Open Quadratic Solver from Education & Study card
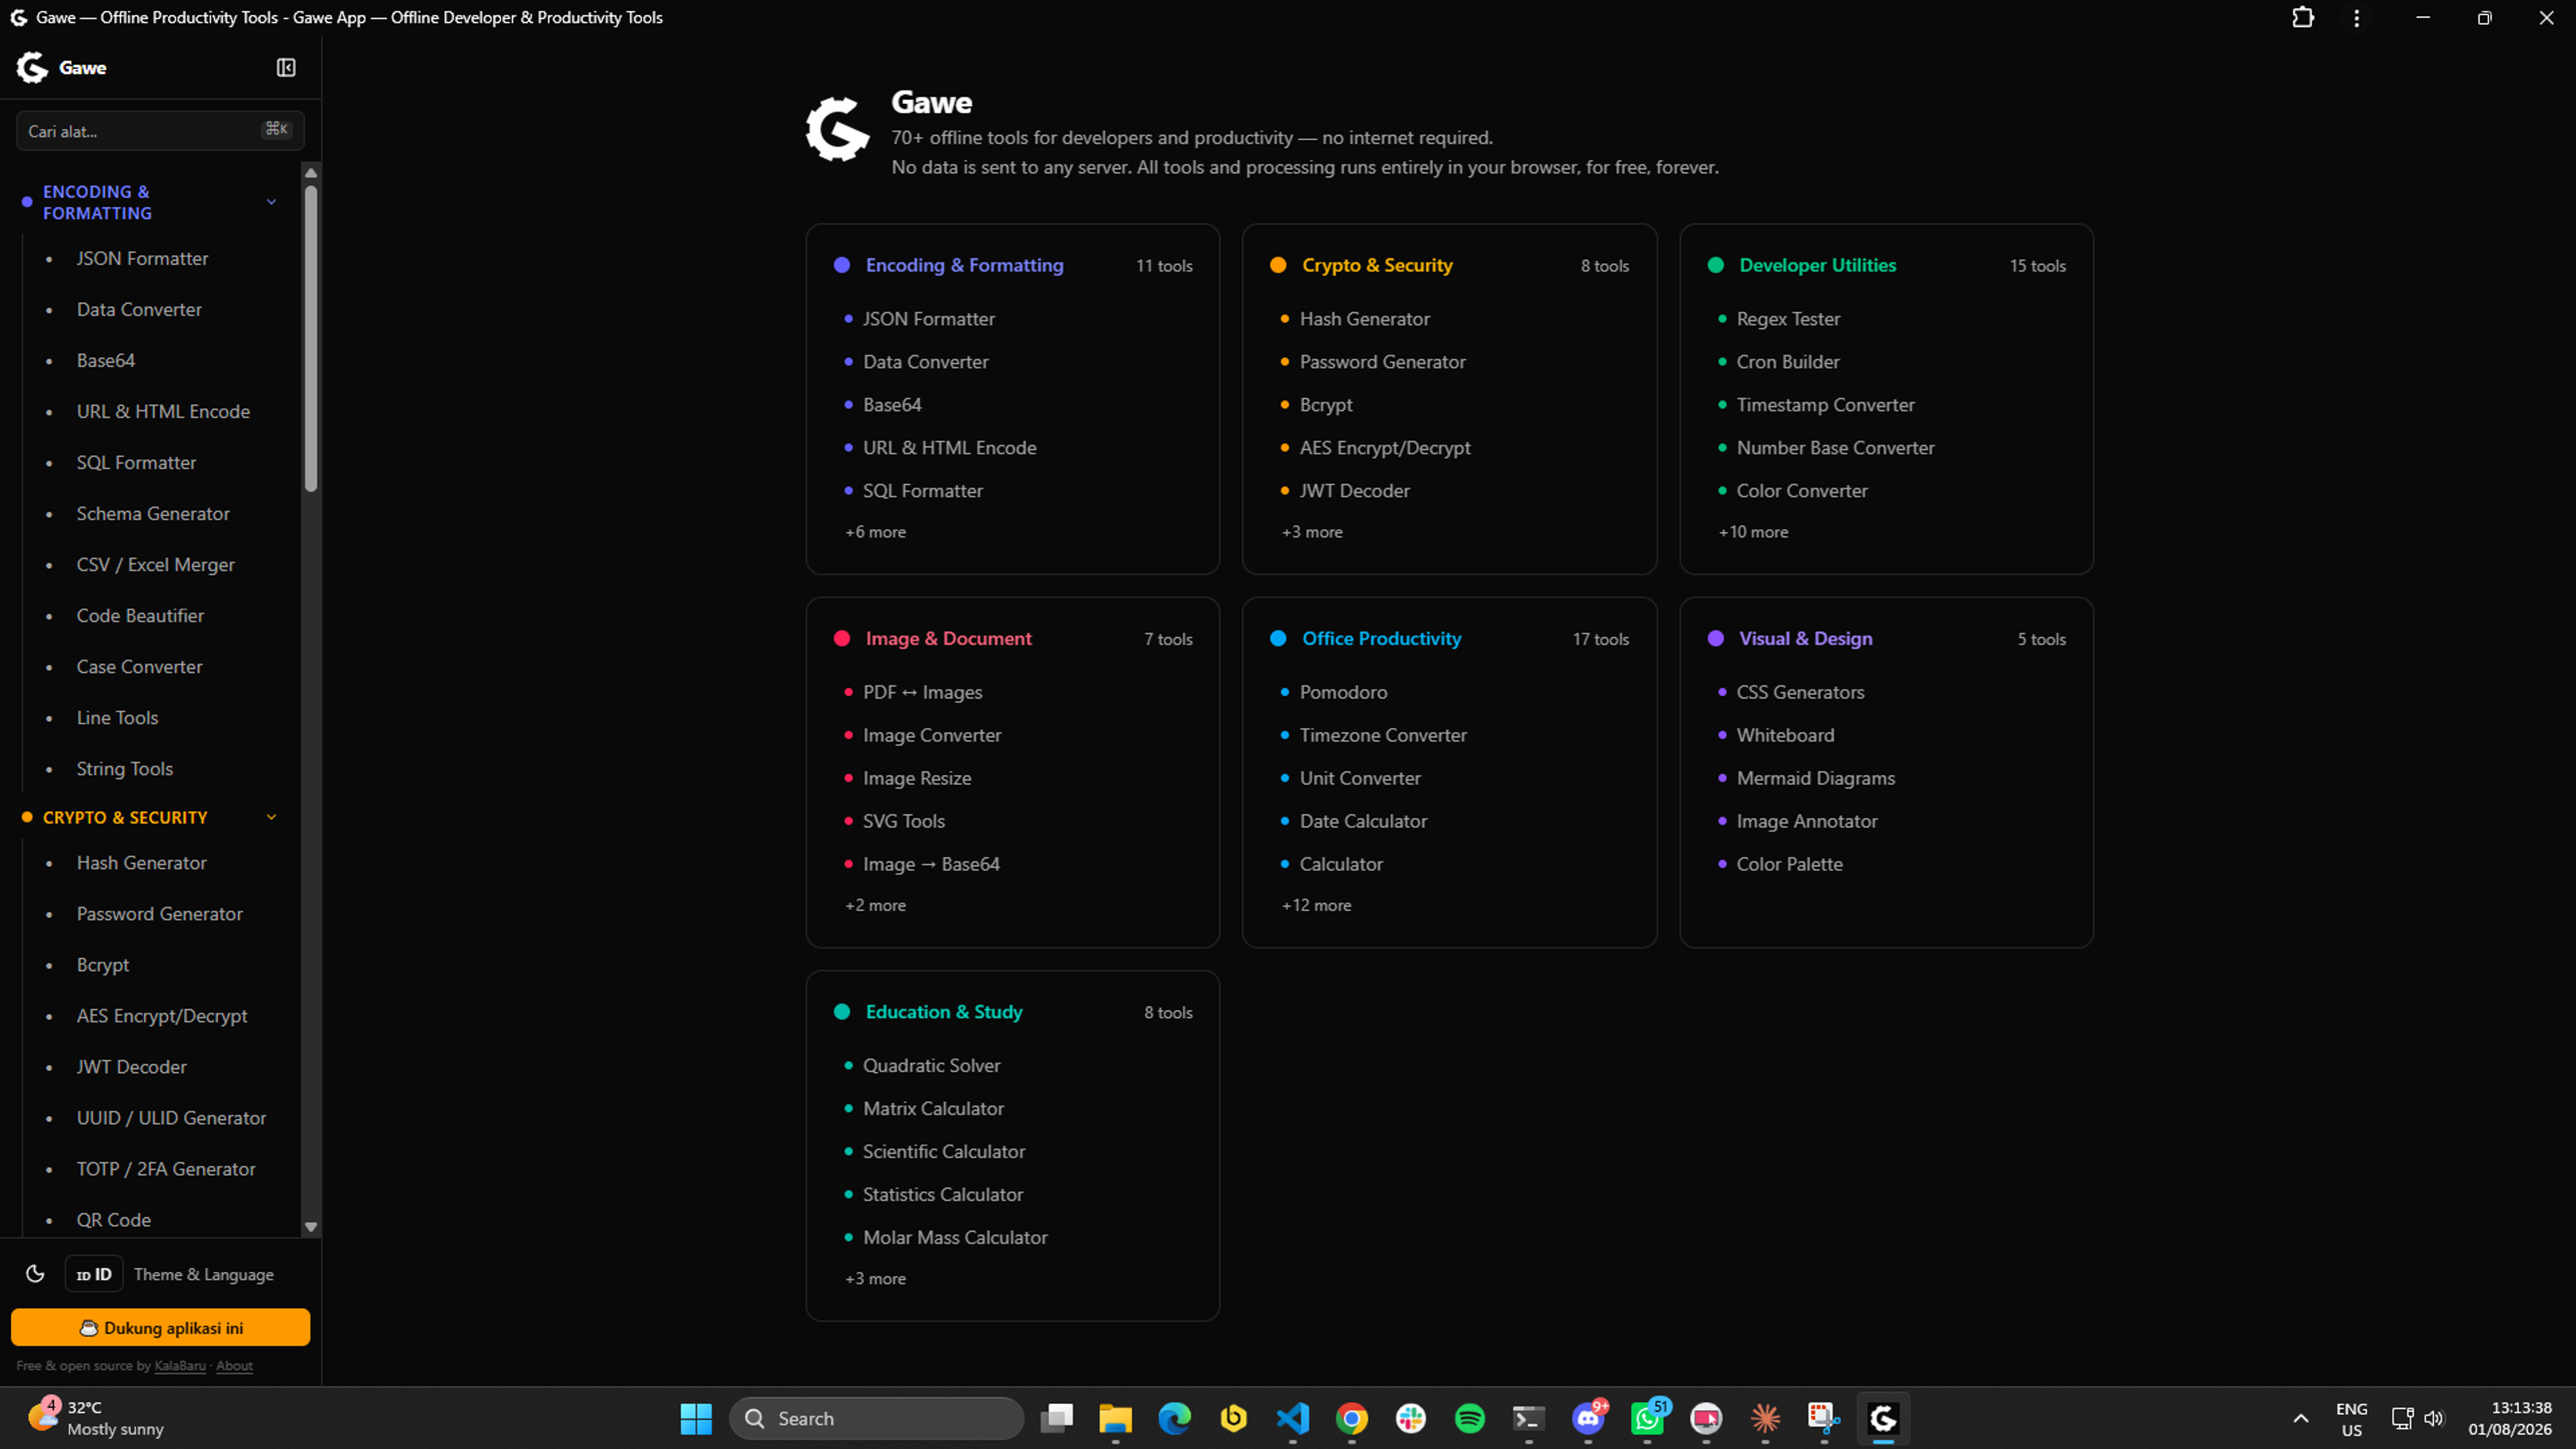 coord(931,1066)
